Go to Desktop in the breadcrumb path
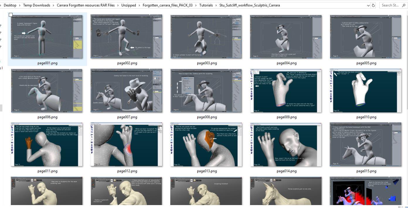This screenshot has width=408, height=208. pos(10,5)
